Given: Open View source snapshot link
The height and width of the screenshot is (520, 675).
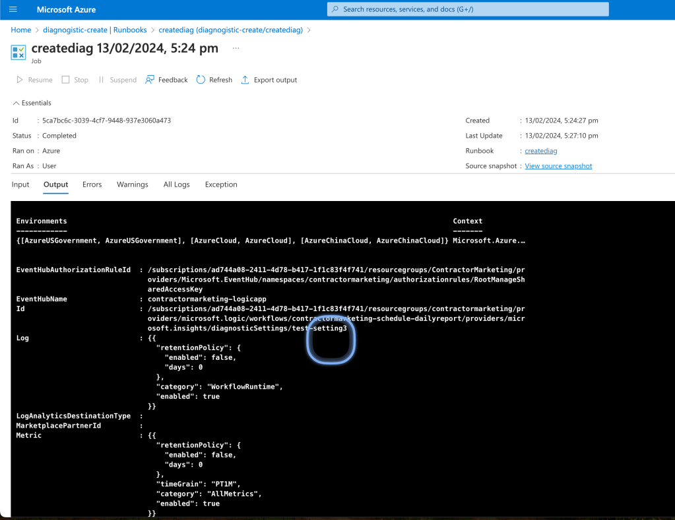Looking at the screenshot, I should tap(558, 165).
